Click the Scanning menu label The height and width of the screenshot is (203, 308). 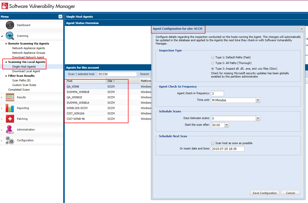click(23, 36)
